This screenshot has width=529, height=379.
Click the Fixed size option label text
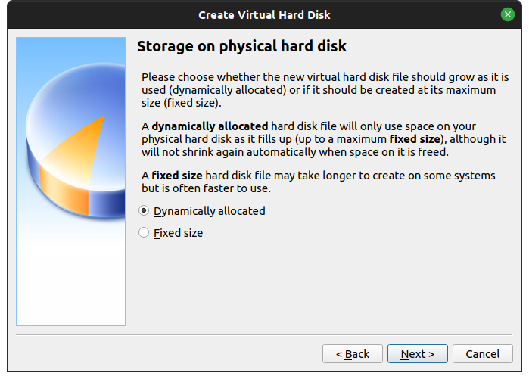point(178,233)
